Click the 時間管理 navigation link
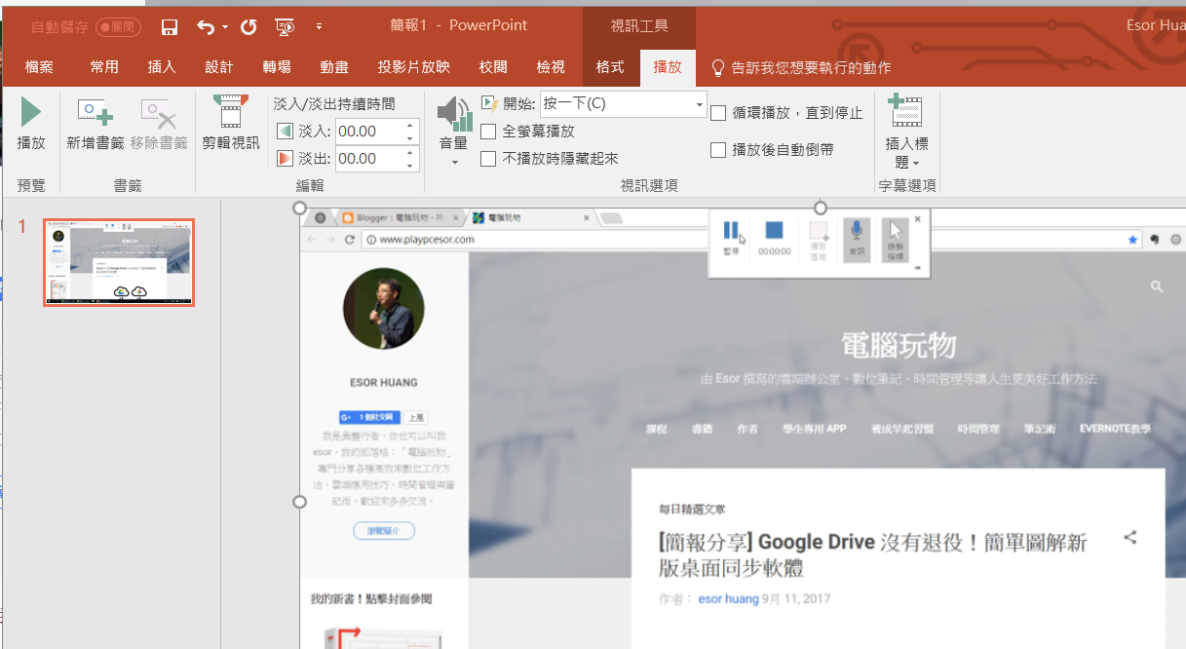 point(978,429)
